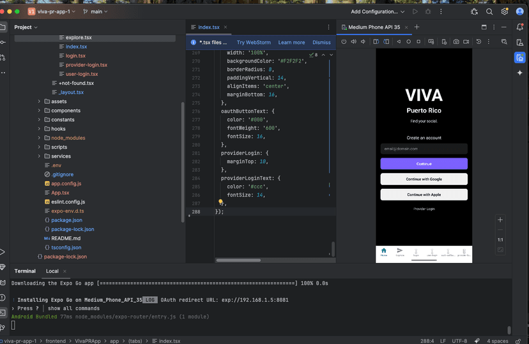Screen dimensions: 529x344
Task: Dismiss the tsx files banner
Action: (321, 43)
